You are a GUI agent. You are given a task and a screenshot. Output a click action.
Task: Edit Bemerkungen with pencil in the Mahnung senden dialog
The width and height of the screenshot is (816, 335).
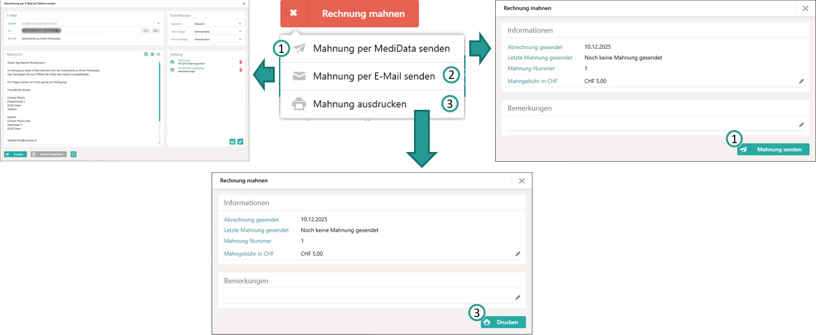point(801,125)
